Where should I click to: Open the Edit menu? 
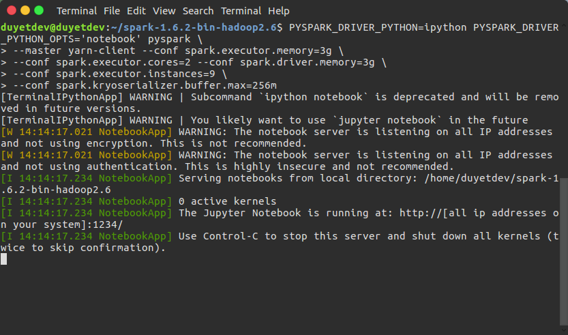[x=136, y=11]
